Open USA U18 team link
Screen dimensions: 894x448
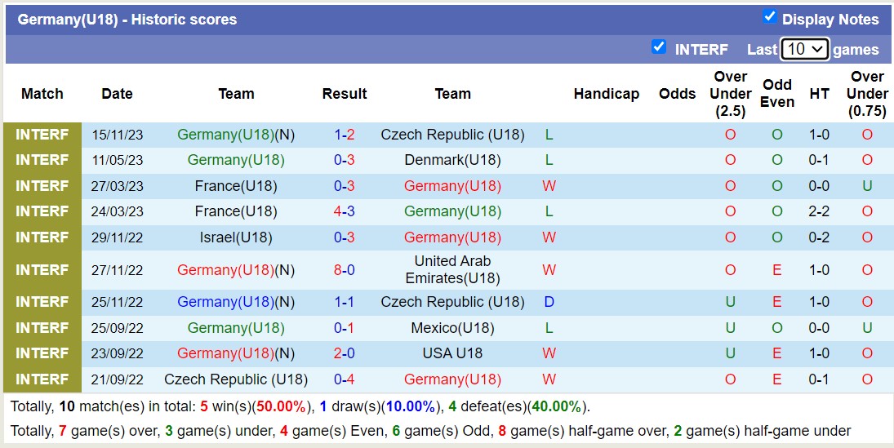click(x=452, y=353)
